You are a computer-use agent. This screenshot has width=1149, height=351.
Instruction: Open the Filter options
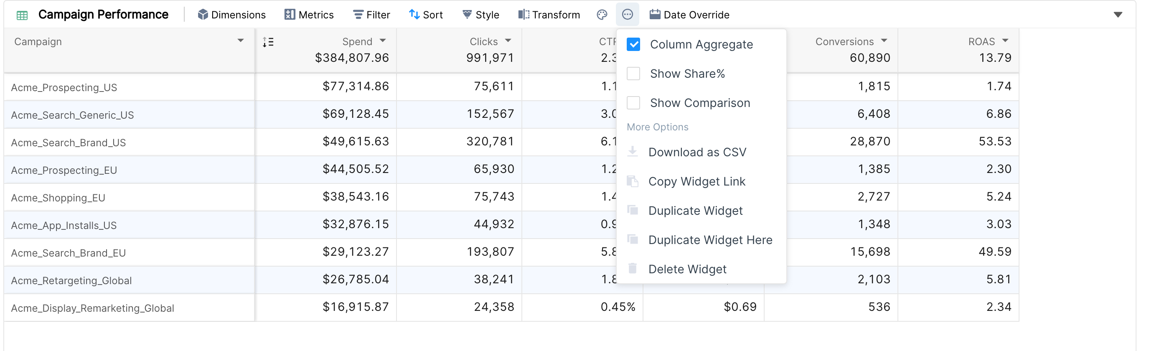pos(371,15)
